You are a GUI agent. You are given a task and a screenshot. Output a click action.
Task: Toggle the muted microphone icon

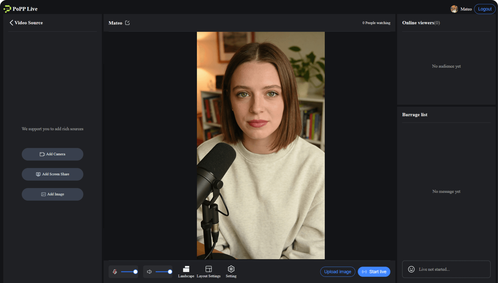coord(115,272)
